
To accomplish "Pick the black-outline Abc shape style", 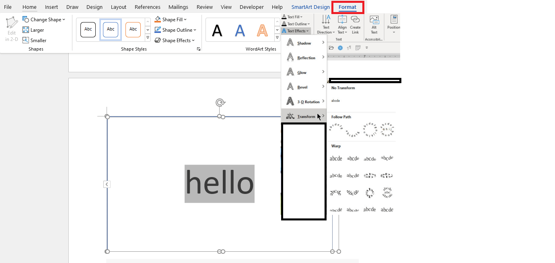I will [88, 29].
